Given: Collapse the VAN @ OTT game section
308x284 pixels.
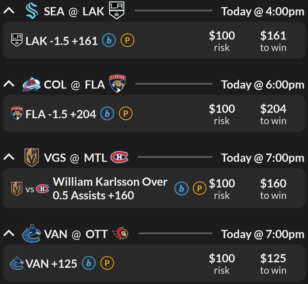Looking at the screenshot, I should [x=9, y=234].
